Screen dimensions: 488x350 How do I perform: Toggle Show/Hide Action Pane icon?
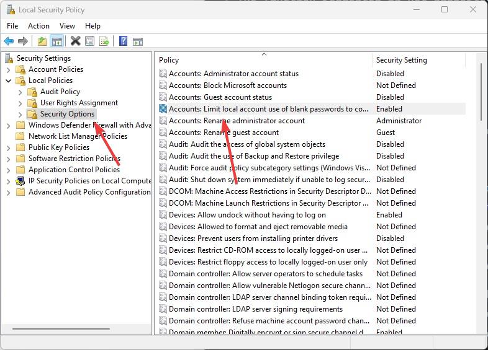click(x=138, y=42)
